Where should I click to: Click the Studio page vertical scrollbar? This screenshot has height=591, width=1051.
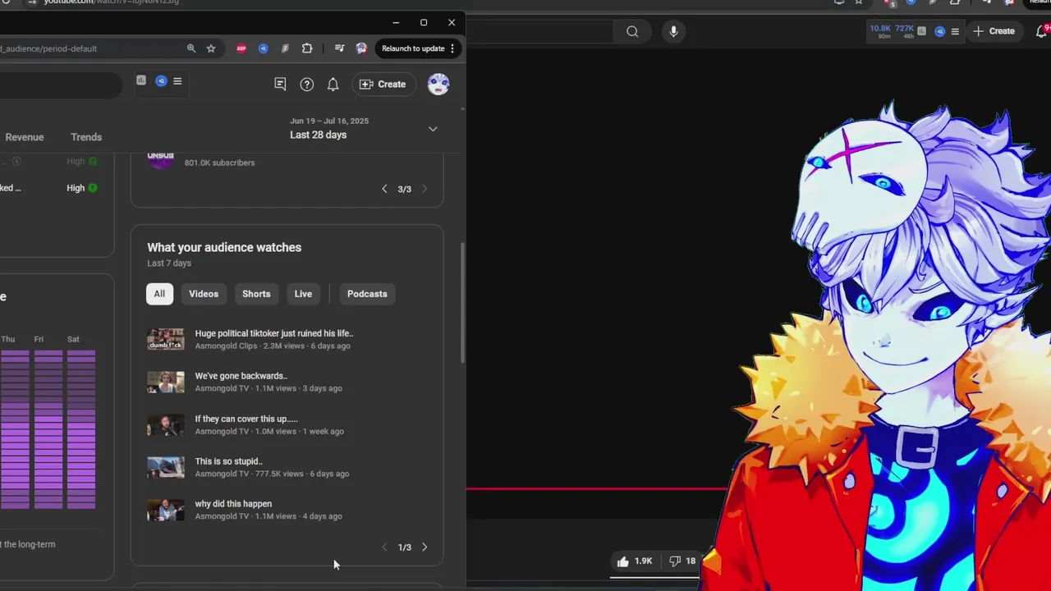tap(462, 304)
